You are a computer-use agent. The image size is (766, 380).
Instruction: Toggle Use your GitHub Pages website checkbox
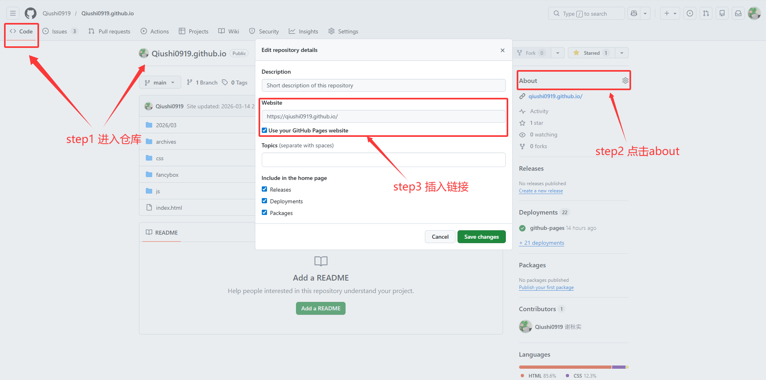pyautogui.click(x=265, y=130)
